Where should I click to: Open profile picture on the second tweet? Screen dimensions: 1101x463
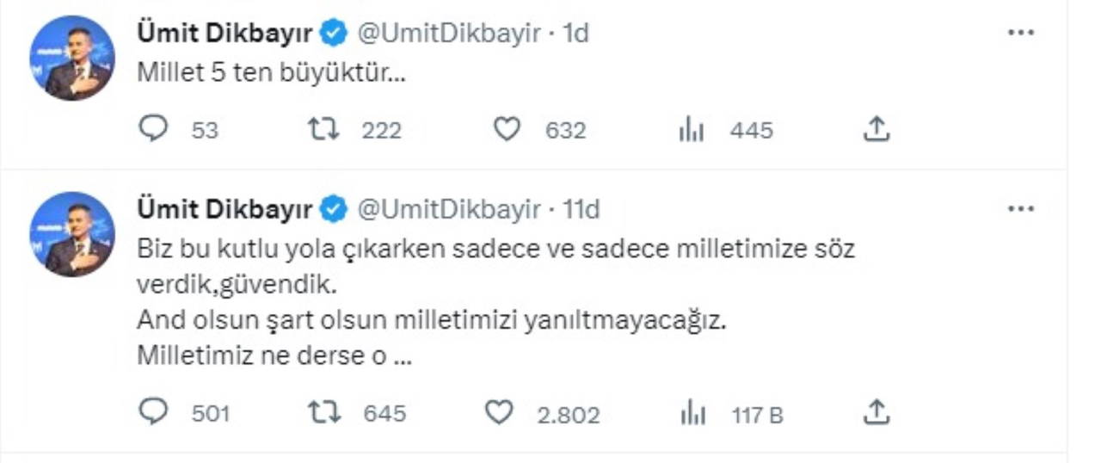72,233
